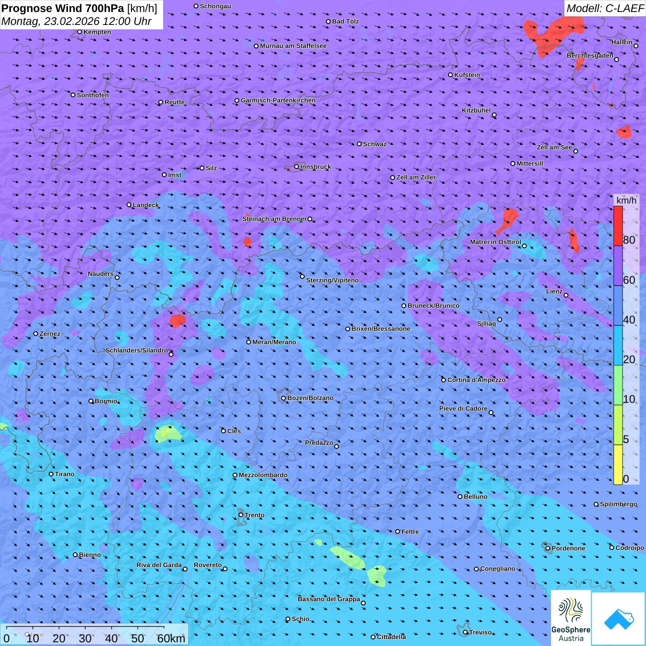Click the Kufstein city label
The image size is (646, 646).
coord(467,75)
